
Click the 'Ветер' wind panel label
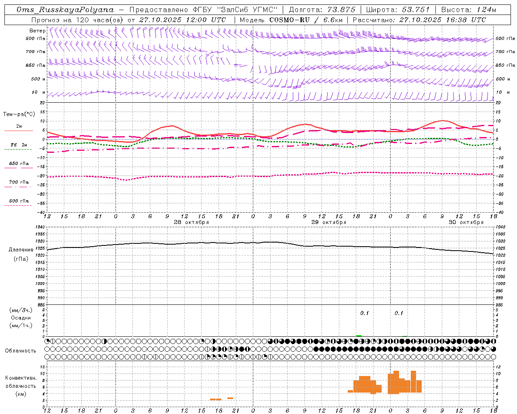pos(38,31)
